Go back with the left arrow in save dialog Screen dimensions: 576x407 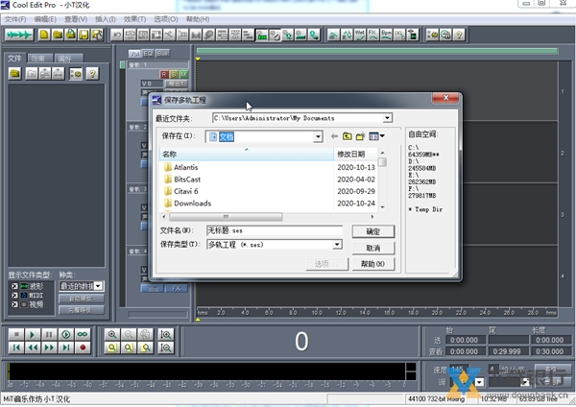[334, 136]
